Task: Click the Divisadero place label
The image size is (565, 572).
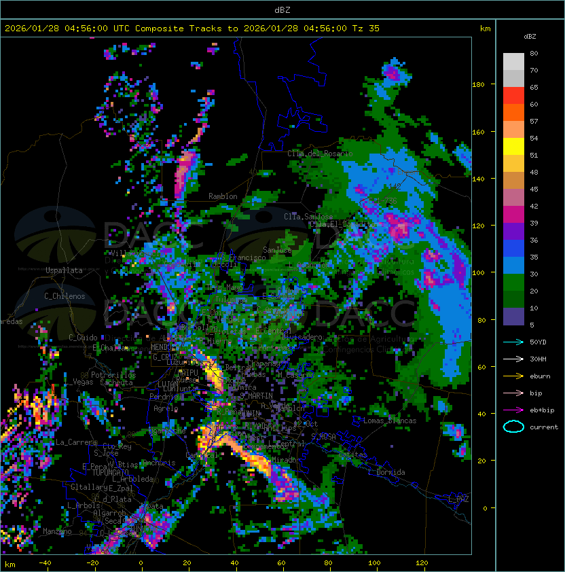Action: (x=302, y=337)
